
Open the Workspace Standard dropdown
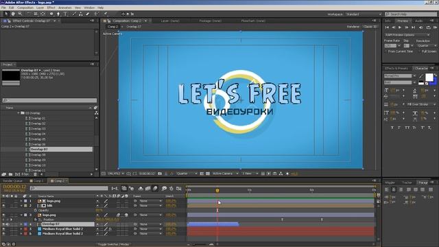coord(364,14)
